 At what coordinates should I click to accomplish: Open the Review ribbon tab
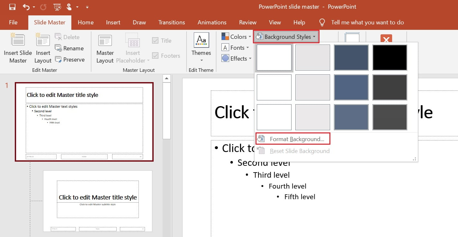click(x=247, y=22)
